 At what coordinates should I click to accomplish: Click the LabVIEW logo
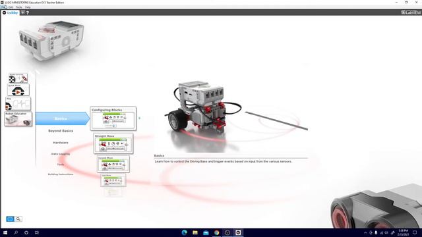411,13
